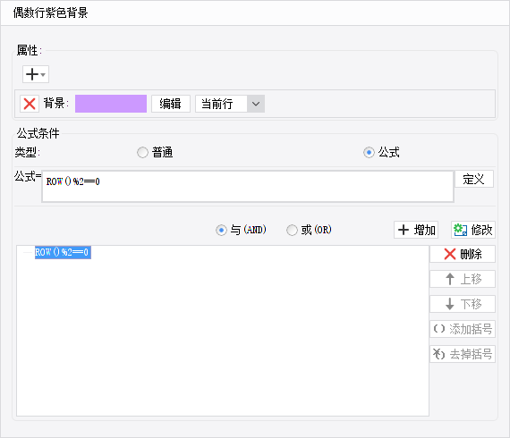The height and width of the screenshot is (438, 510).
Task: Select the ROW()%2==0 condition in the list
Action: click(63, 252)
